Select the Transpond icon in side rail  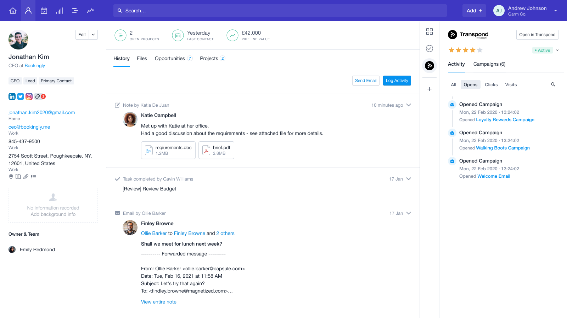(x=429, y=65)
